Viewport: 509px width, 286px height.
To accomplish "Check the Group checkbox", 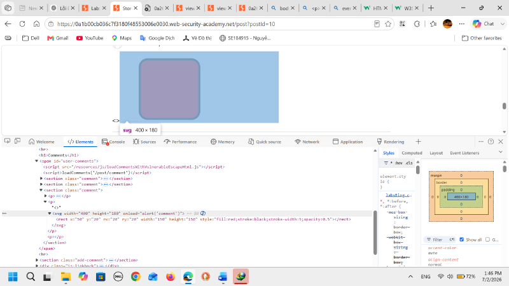I will point(487,240).
